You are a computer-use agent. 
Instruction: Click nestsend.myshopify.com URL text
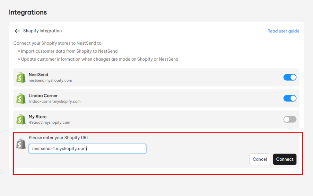[50, 81]
